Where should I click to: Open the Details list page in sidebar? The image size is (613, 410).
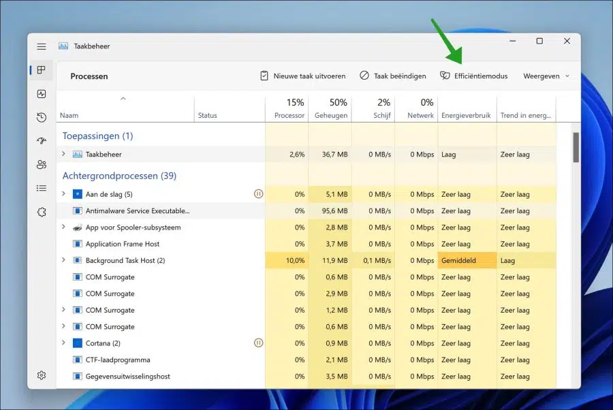[x=42, y=188]
